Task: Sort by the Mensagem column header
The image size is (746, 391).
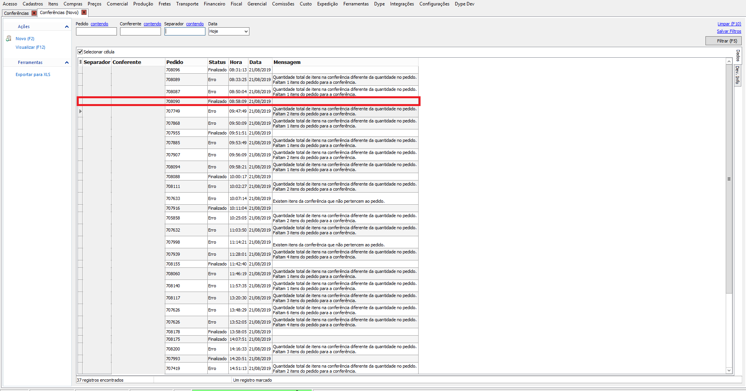Action: coord(345,62)
